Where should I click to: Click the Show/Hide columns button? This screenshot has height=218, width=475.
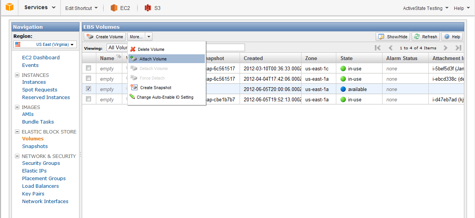click(x=393, y=37)
